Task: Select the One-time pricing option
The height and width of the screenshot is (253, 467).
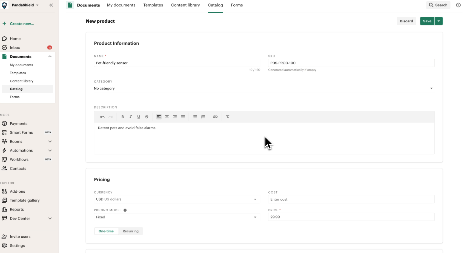Action: pos(106,231)
